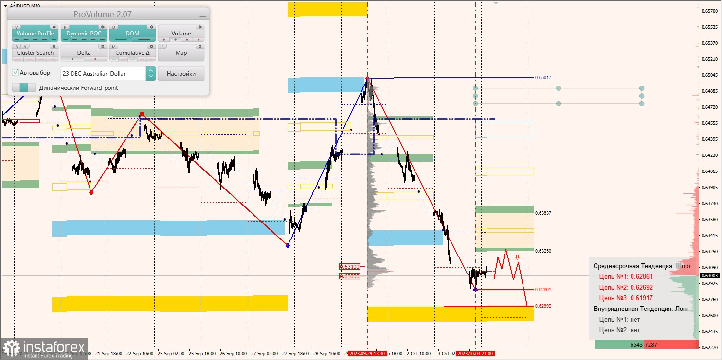Screen dimensions: 722x360
Task: Minimize the ProVolume 2.07 panel
Action: (202, 16)
